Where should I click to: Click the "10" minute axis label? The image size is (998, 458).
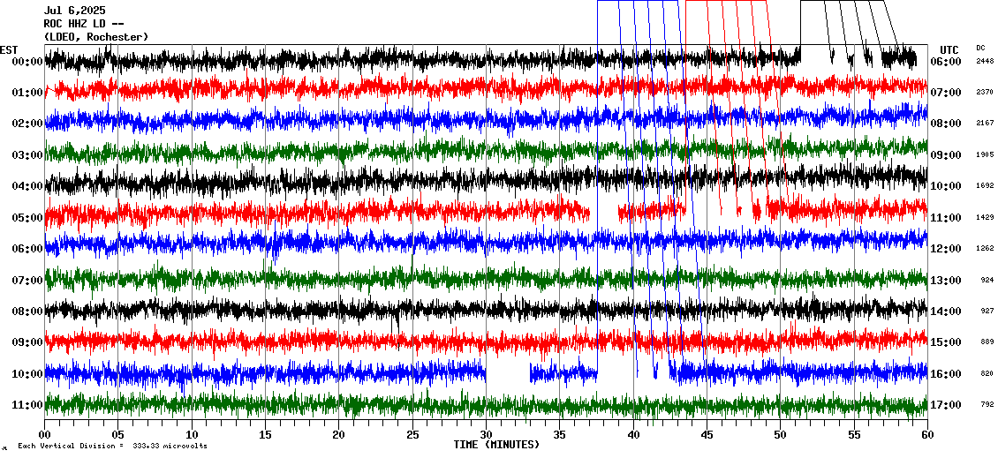click(192, 434)
